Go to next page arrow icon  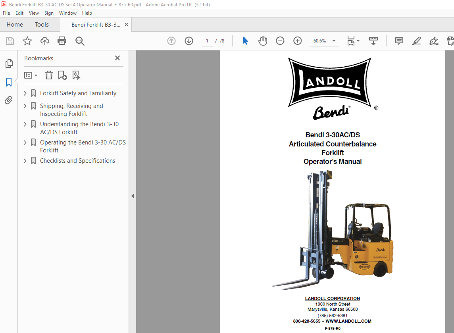(x=189, y=41)
